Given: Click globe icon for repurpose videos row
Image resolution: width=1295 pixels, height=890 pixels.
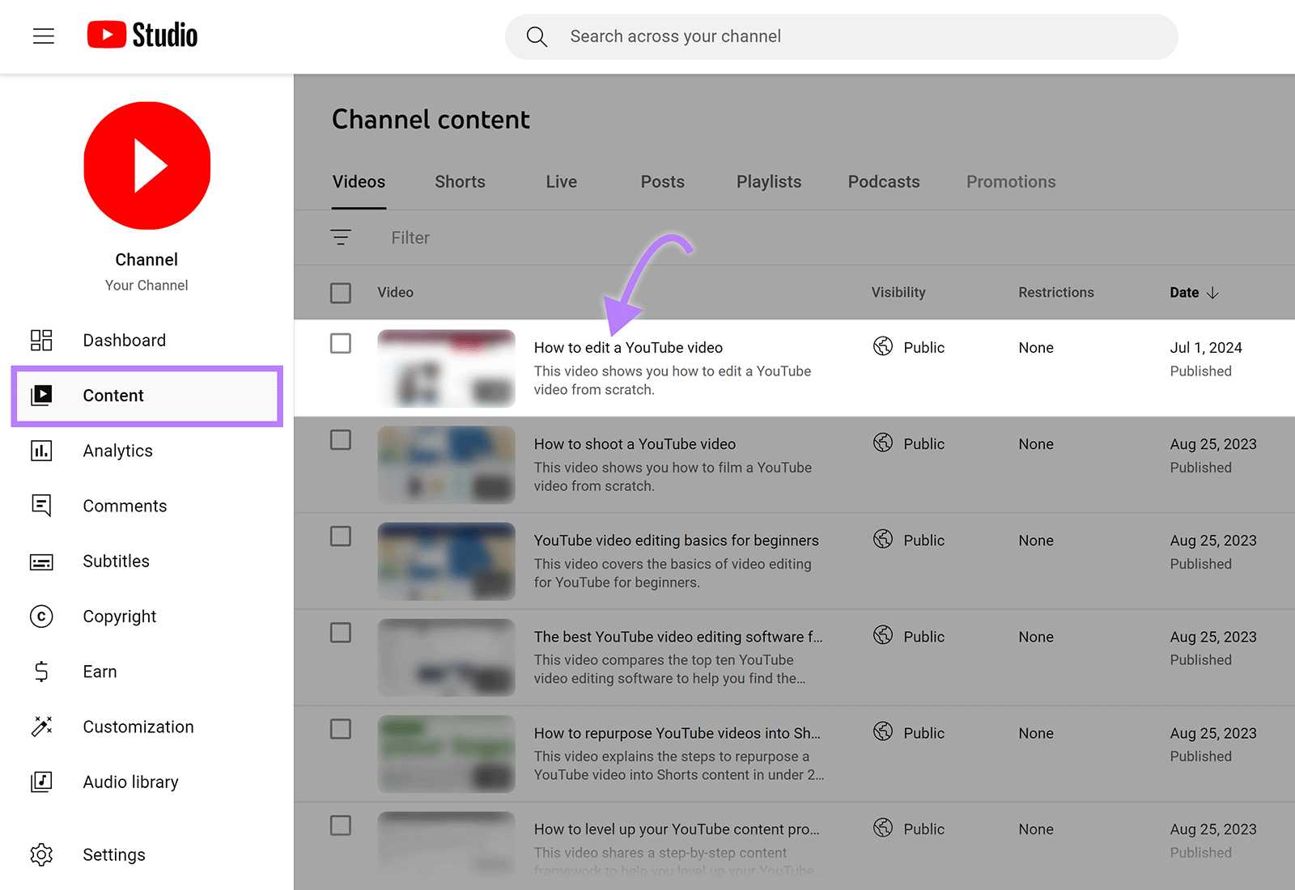Looking at the screenshot, I should [883, 731].
